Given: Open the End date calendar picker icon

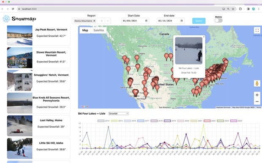Looking at the screenshot, I should pos(182,21).
